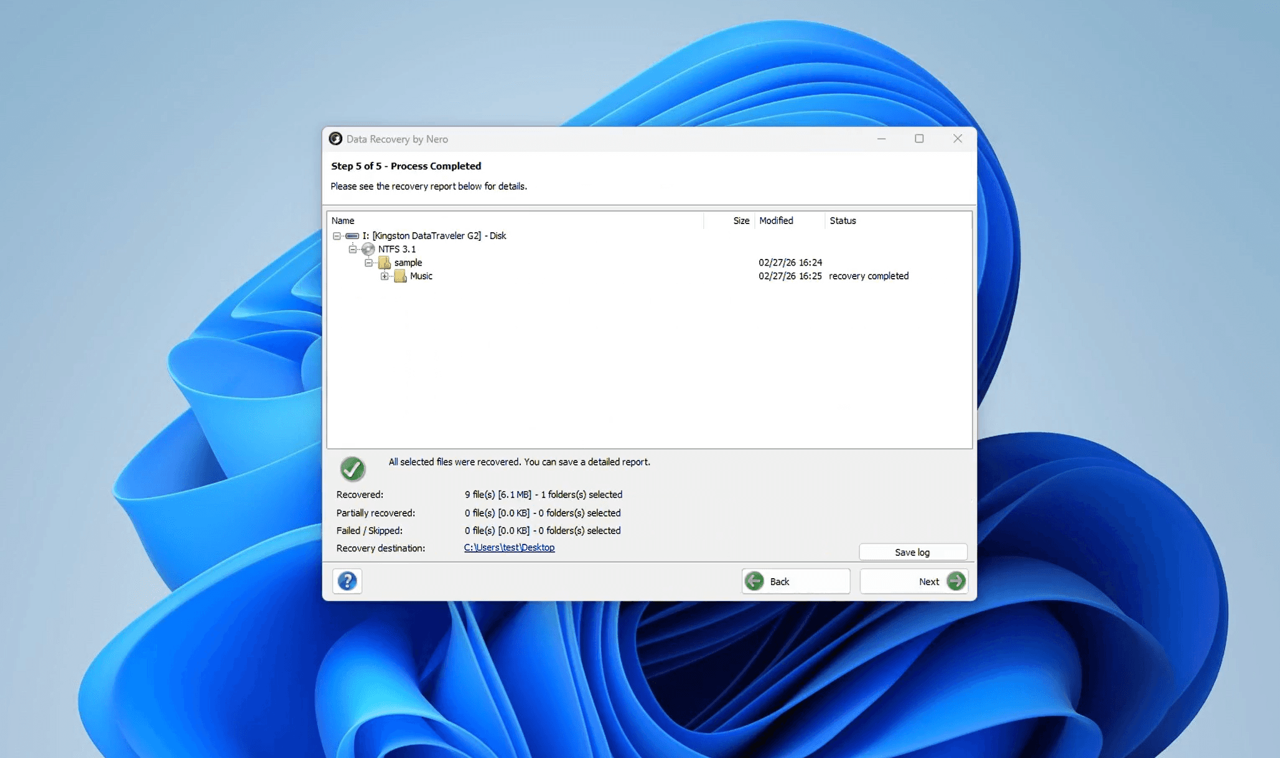Click the green check mark success icon
This screenshot has width=1280, height=758.
[x=352, y=469]
